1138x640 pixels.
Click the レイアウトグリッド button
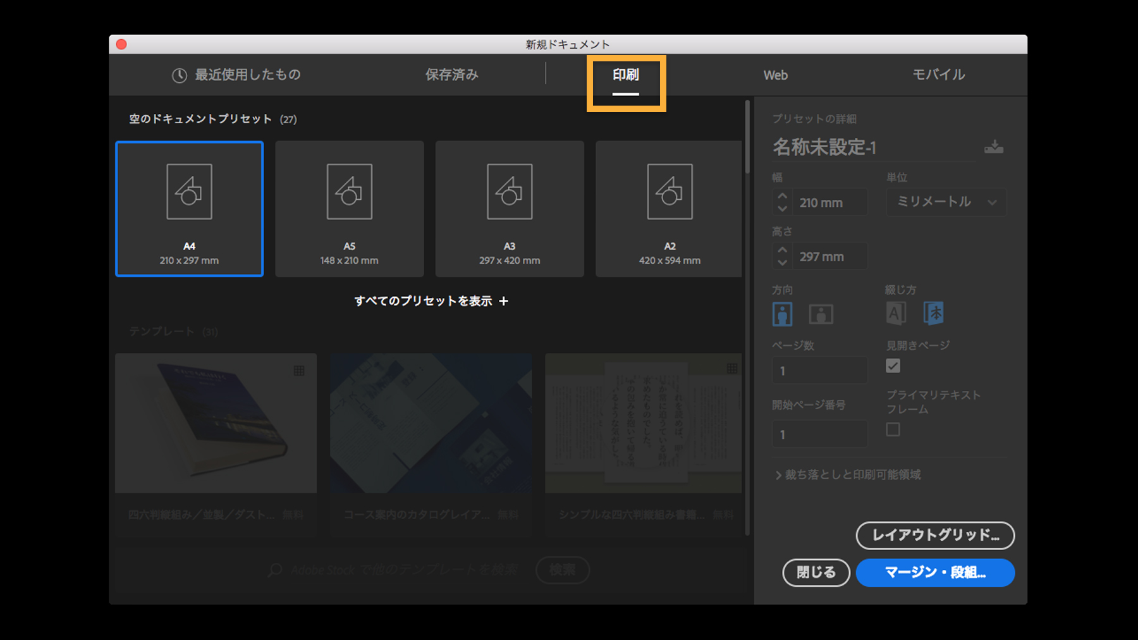935,536
